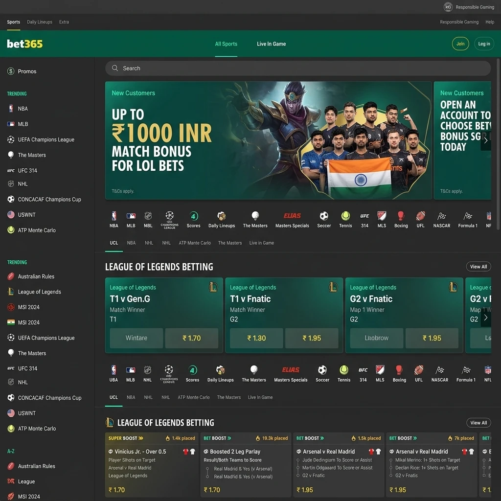501x501 pixels.
Task: Show more match cards using the cards' right arrow
Action: point(485,318)
